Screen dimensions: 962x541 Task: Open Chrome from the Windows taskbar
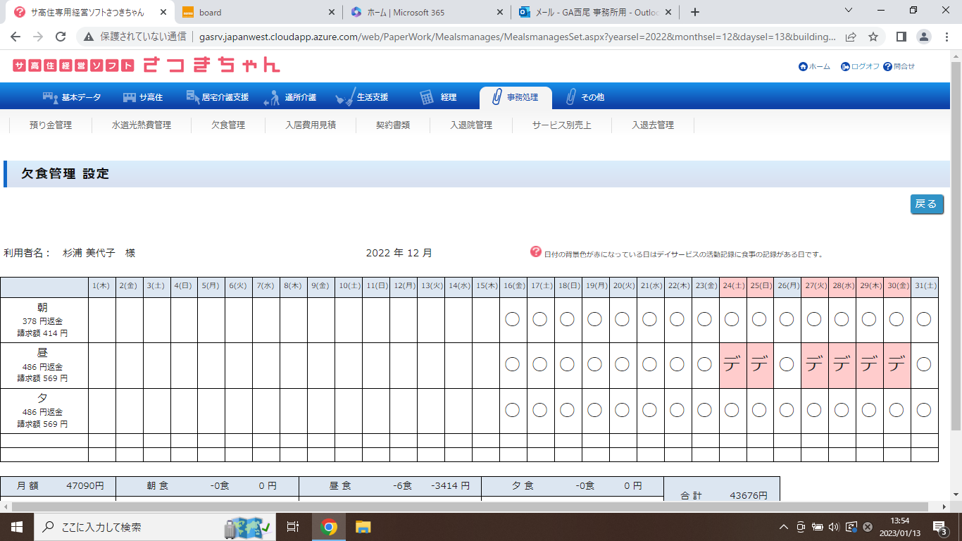click(328, 527)
